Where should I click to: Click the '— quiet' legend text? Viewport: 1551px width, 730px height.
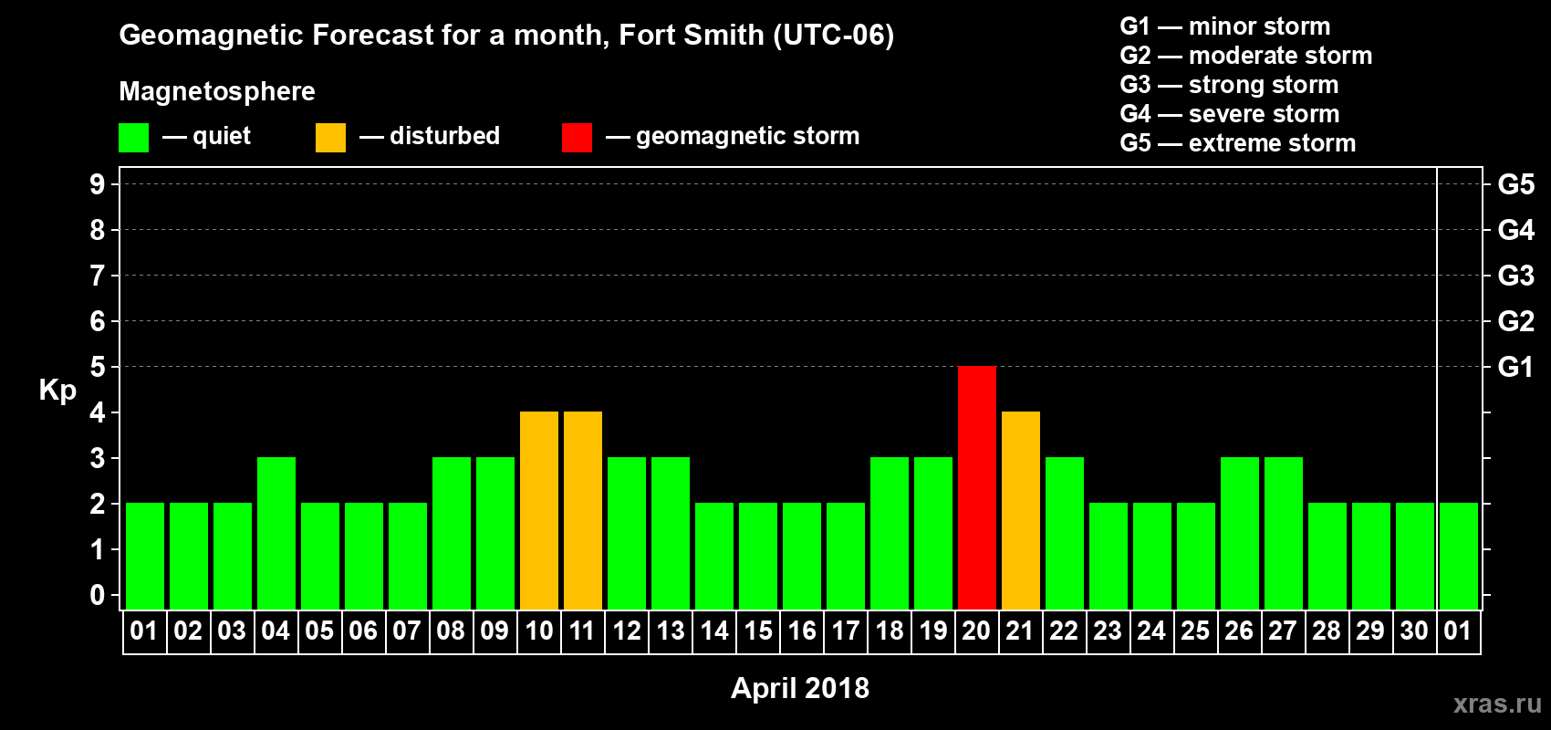pos(206,136)
